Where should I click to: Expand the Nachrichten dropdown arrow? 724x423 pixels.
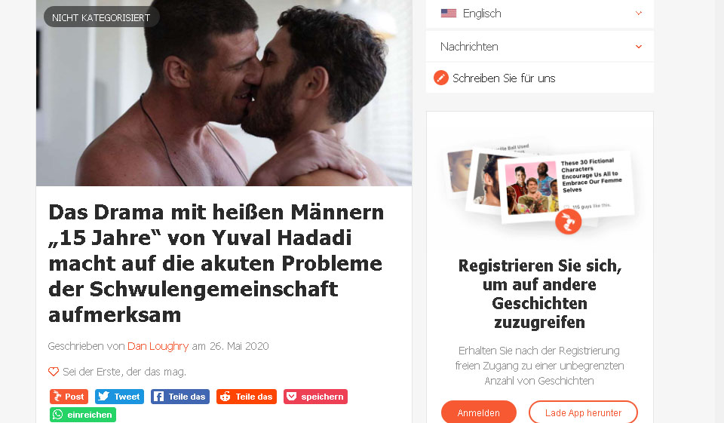[639, 47]
